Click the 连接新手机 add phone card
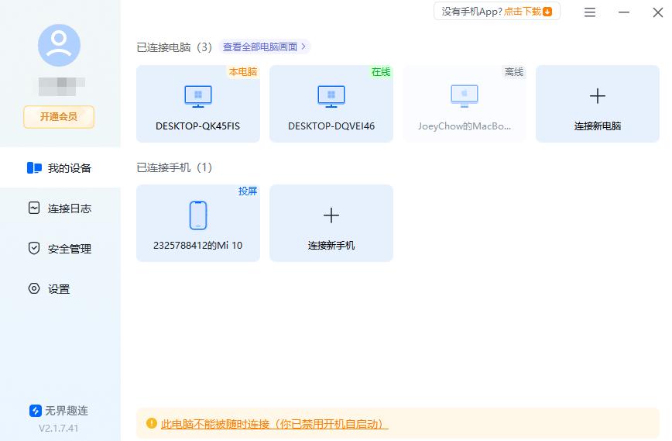Viewport: 672px width, 441px height. [x=331, y=223]
